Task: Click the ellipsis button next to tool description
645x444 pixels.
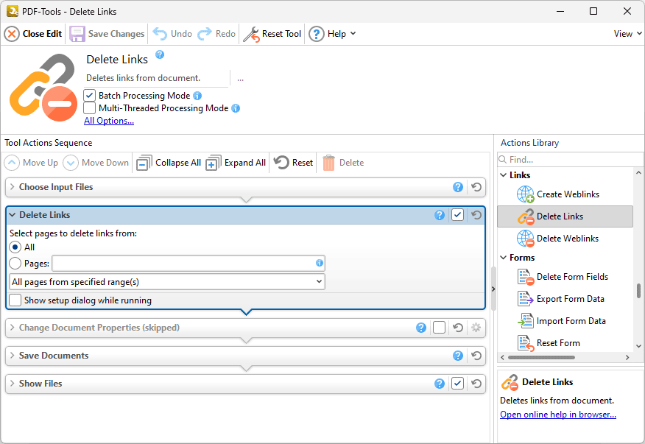Action: pyautogui.click(x=240, y=78)
